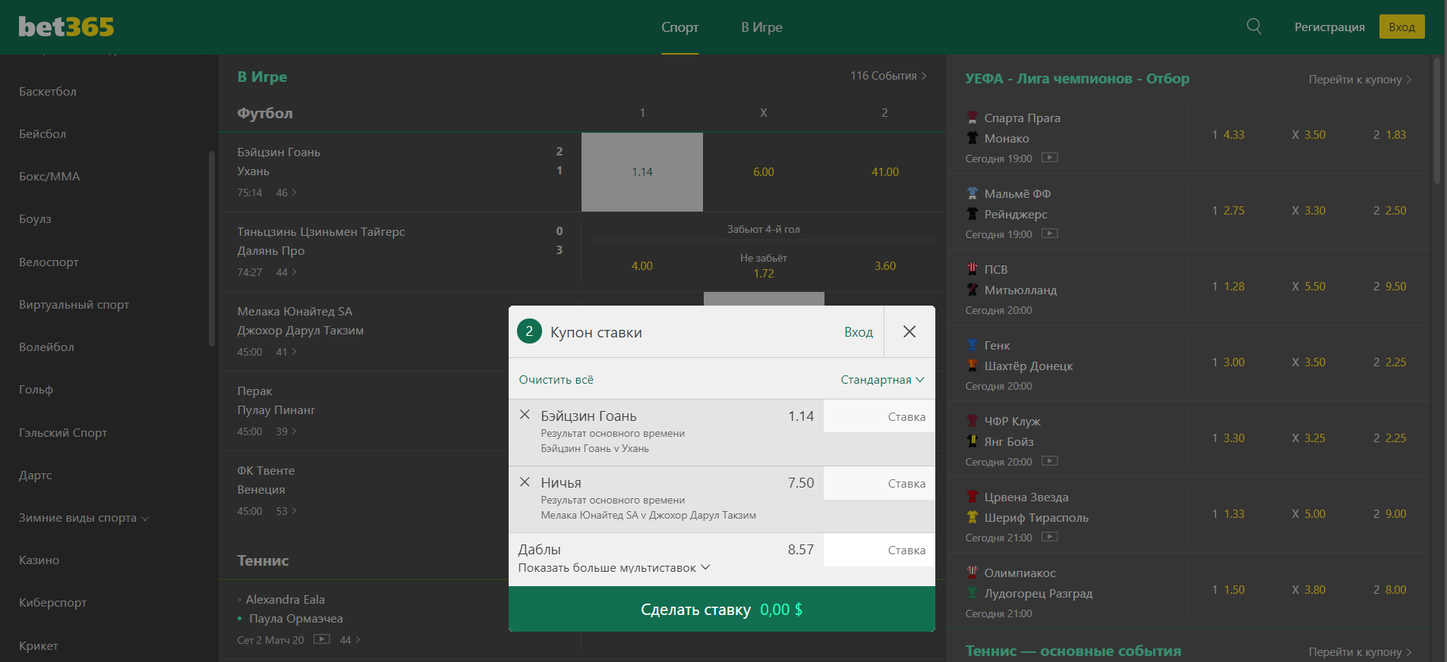The height and width of the screenshot is (662, 1447).
Task: Expand the 39 markets for Перак match
Action: tap(286, 431)
